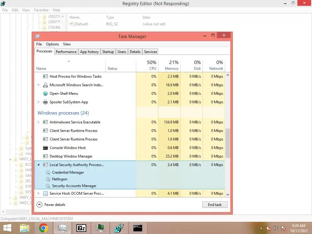Click the Task Manager title bar icon
The image size is (312, 234).
[x=37, y=37]
